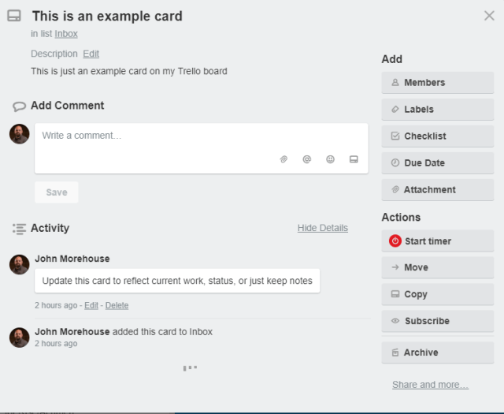Click the attachment paperclip icon in comment box
Screen dimensions: 504x414
click(x=283, y=159)
